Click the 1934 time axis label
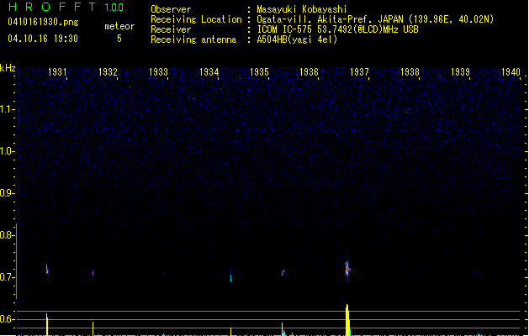This screenshot has height=336, width=529. pos(209,72)
